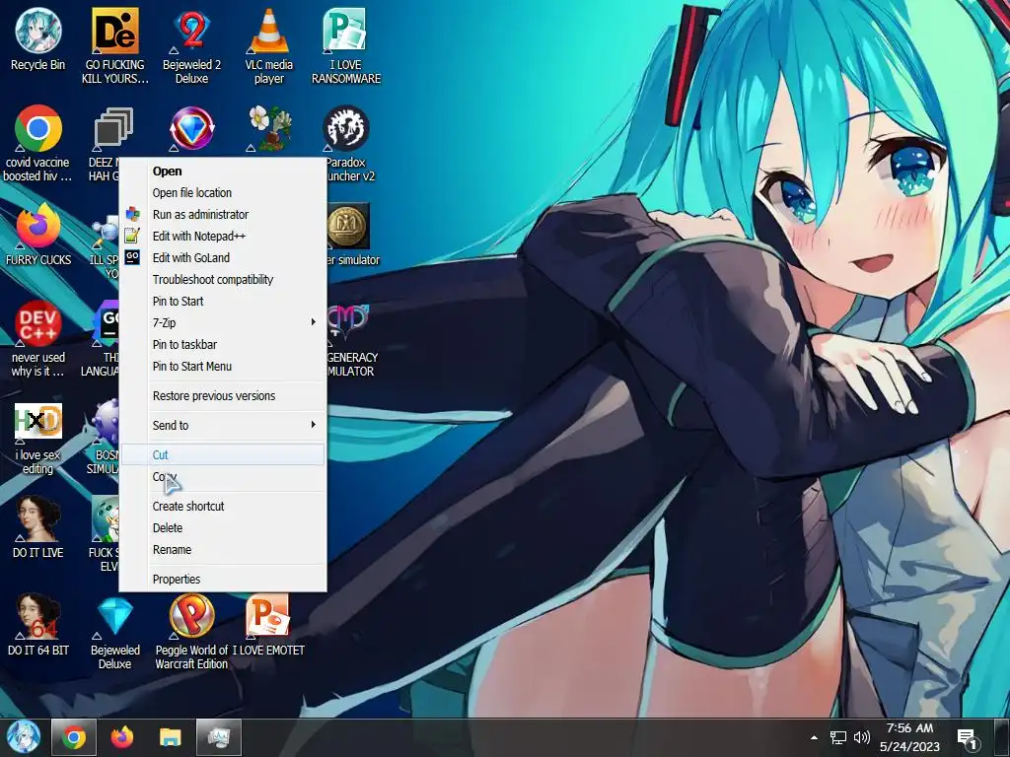The width and height of the screenshot is (1010, 757).
Task: Choose Copy in the context menu
Action: pos(224,477)
